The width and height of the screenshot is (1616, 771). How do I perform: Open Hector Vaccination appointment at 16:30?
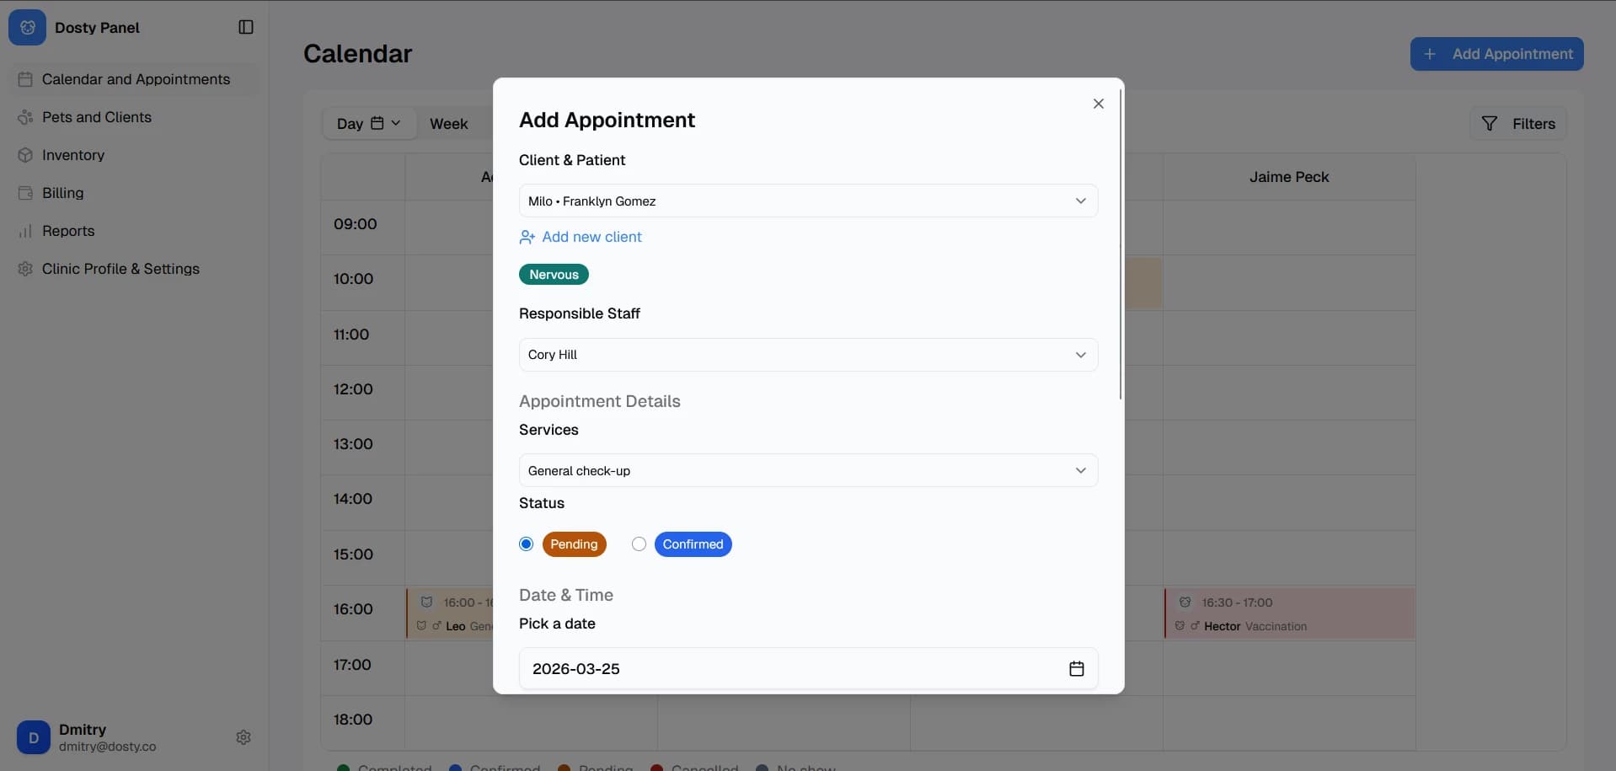click(1289, 613)
